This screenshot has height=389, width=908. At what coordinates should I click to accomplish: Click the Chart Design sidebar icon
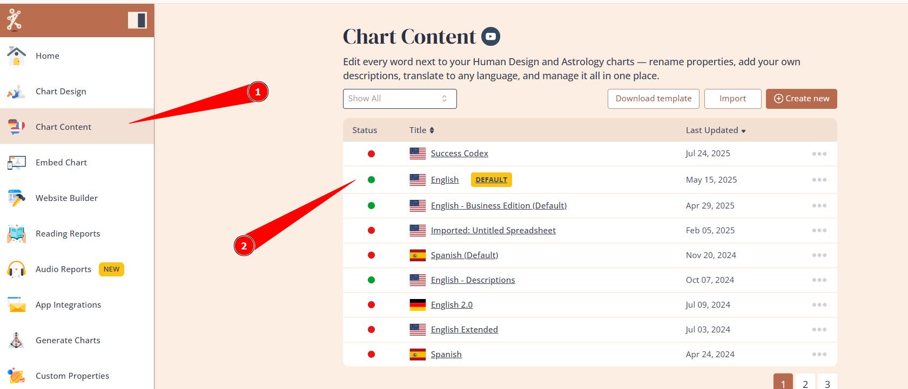16,92
